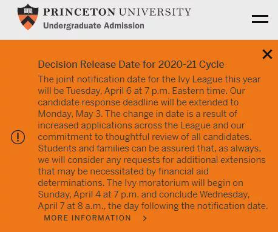Open the More Information link

[x=87, y=218]
